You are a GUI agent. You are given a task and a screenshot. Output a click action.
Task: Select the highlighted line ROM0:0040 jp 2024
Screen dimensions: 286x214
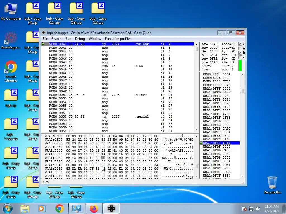(x=118, y=44)
